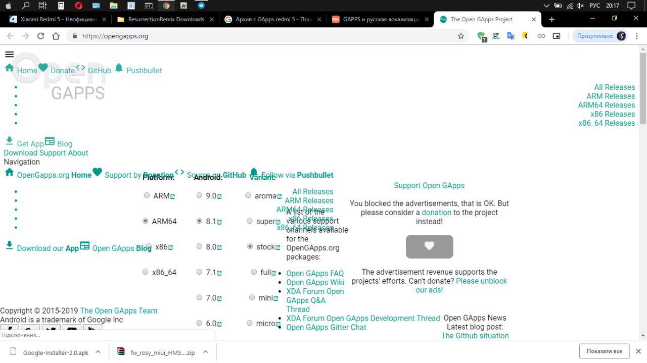Open the browser home page
Viewport: 647px width, 363px height.
click(x=56, y=36)
